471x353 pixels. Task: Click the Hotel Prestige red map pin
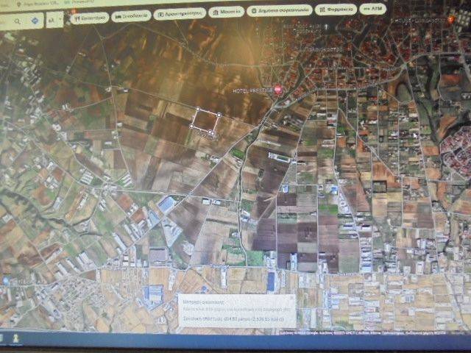[277, 90]
